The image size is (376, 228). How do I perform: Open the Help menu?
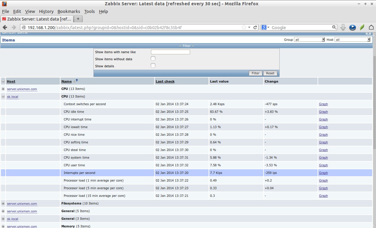coord(103,11)
